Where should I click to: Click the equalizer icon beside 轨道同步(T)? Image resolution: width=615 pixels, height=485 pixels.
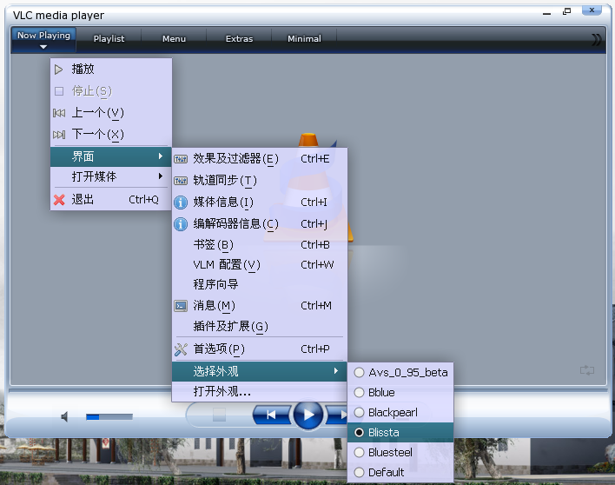coord(181,181)
